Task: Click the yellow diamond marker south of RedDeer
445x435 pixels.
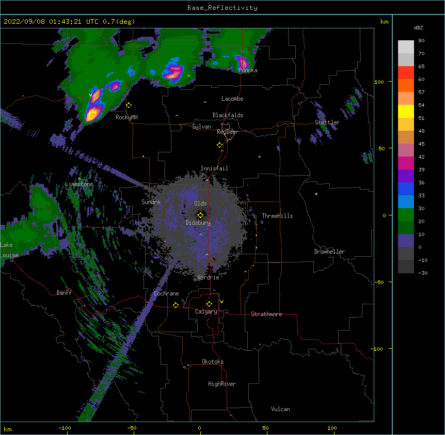Action: (x=219, y=145)
